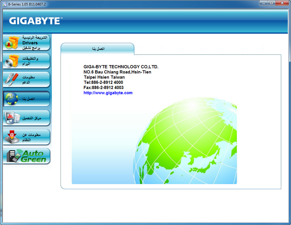291x225 pixels.
Task: Click the applications box-and-disc icon
Action: [12, 61]
